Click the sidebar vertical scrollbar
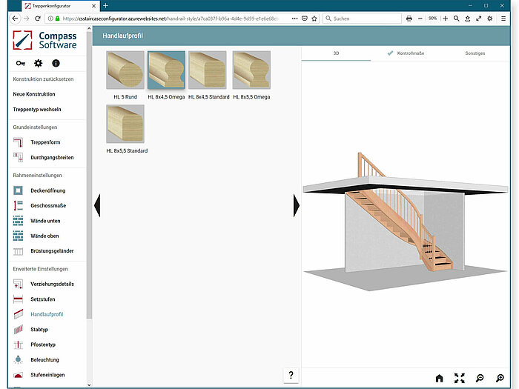 (90, 185)
